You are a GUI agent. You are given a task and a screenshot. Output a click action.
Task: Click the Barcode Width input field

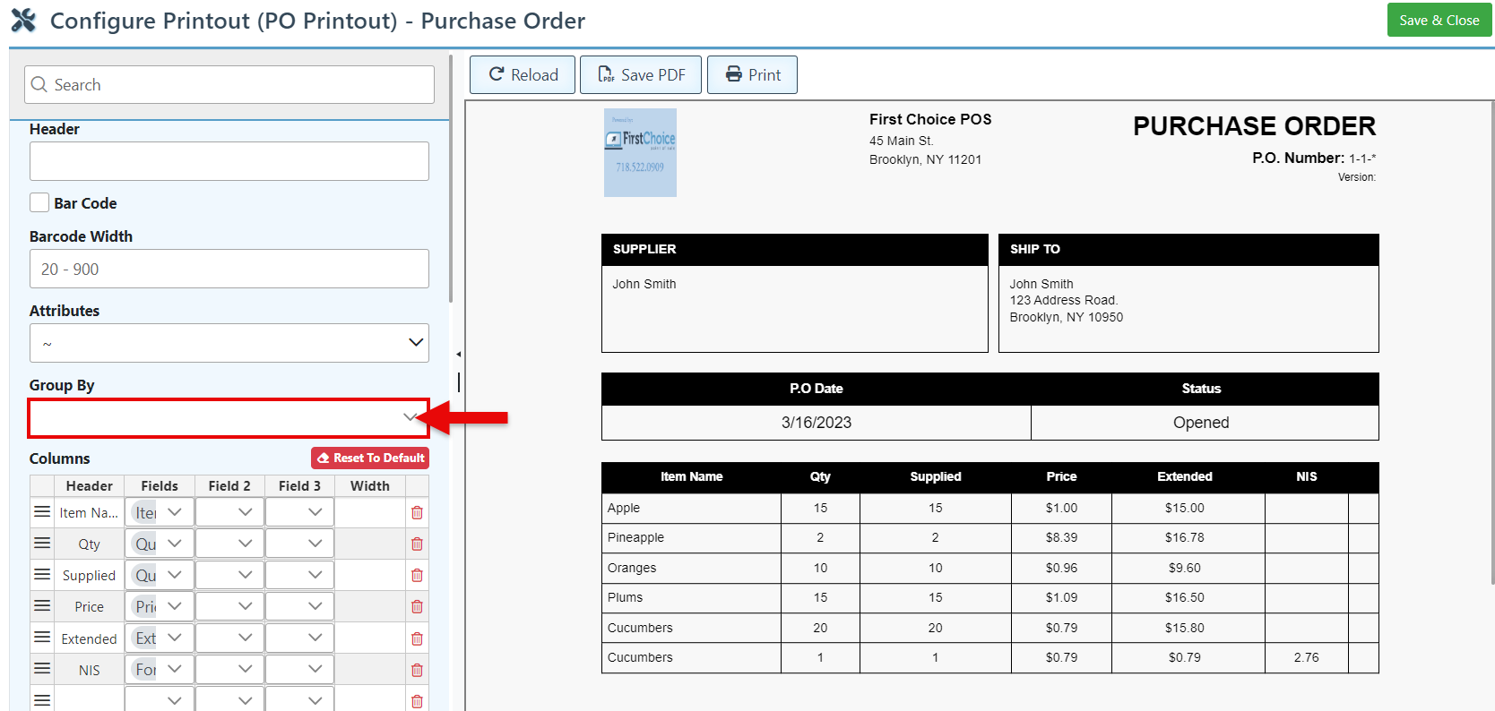(x=229, y=269)
